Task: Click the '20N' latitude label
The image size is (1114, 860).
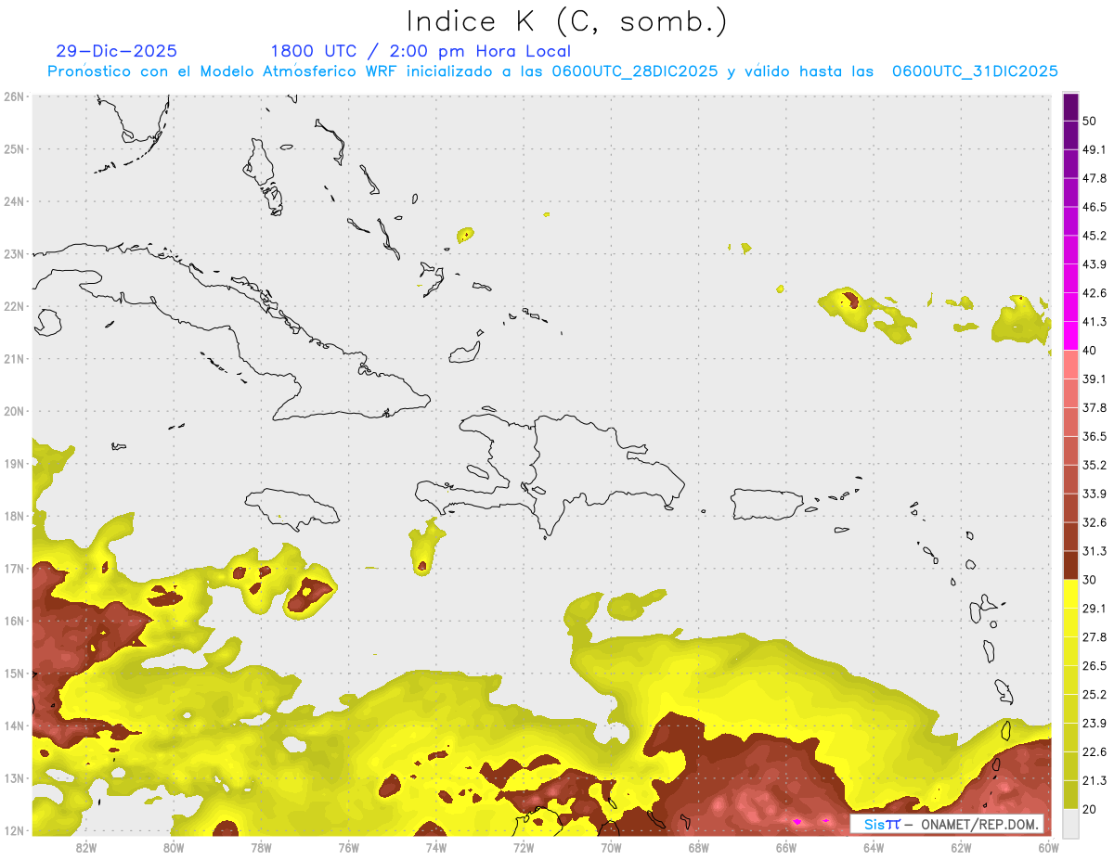Action: click(14, 411)
